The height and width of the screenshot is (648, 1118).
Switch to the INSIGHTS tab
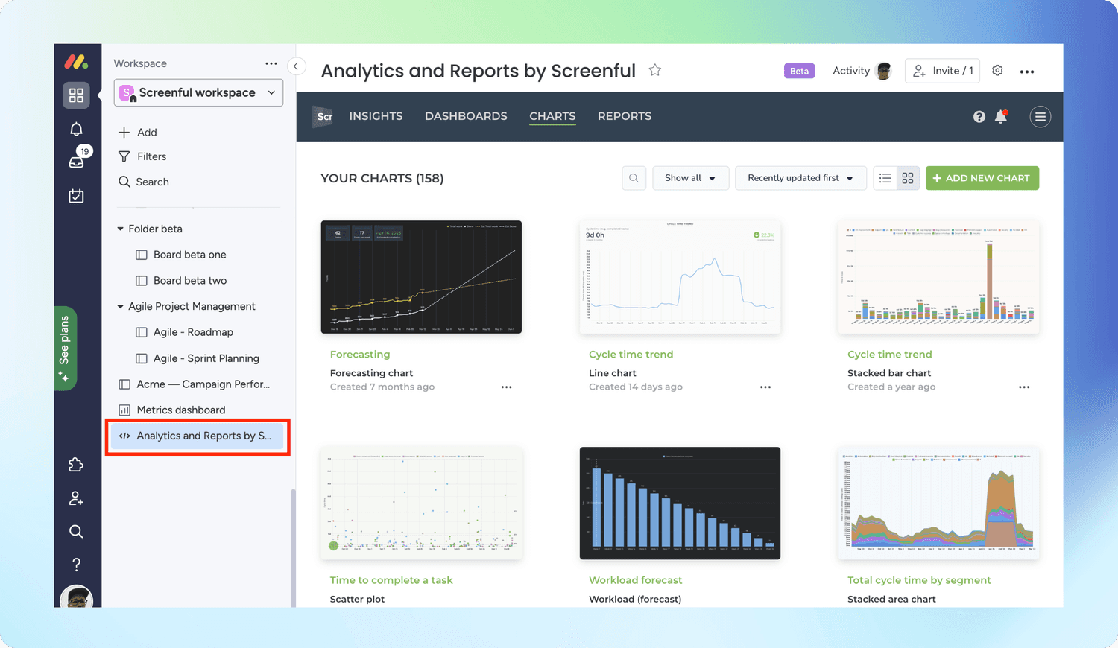click(376, 116)
